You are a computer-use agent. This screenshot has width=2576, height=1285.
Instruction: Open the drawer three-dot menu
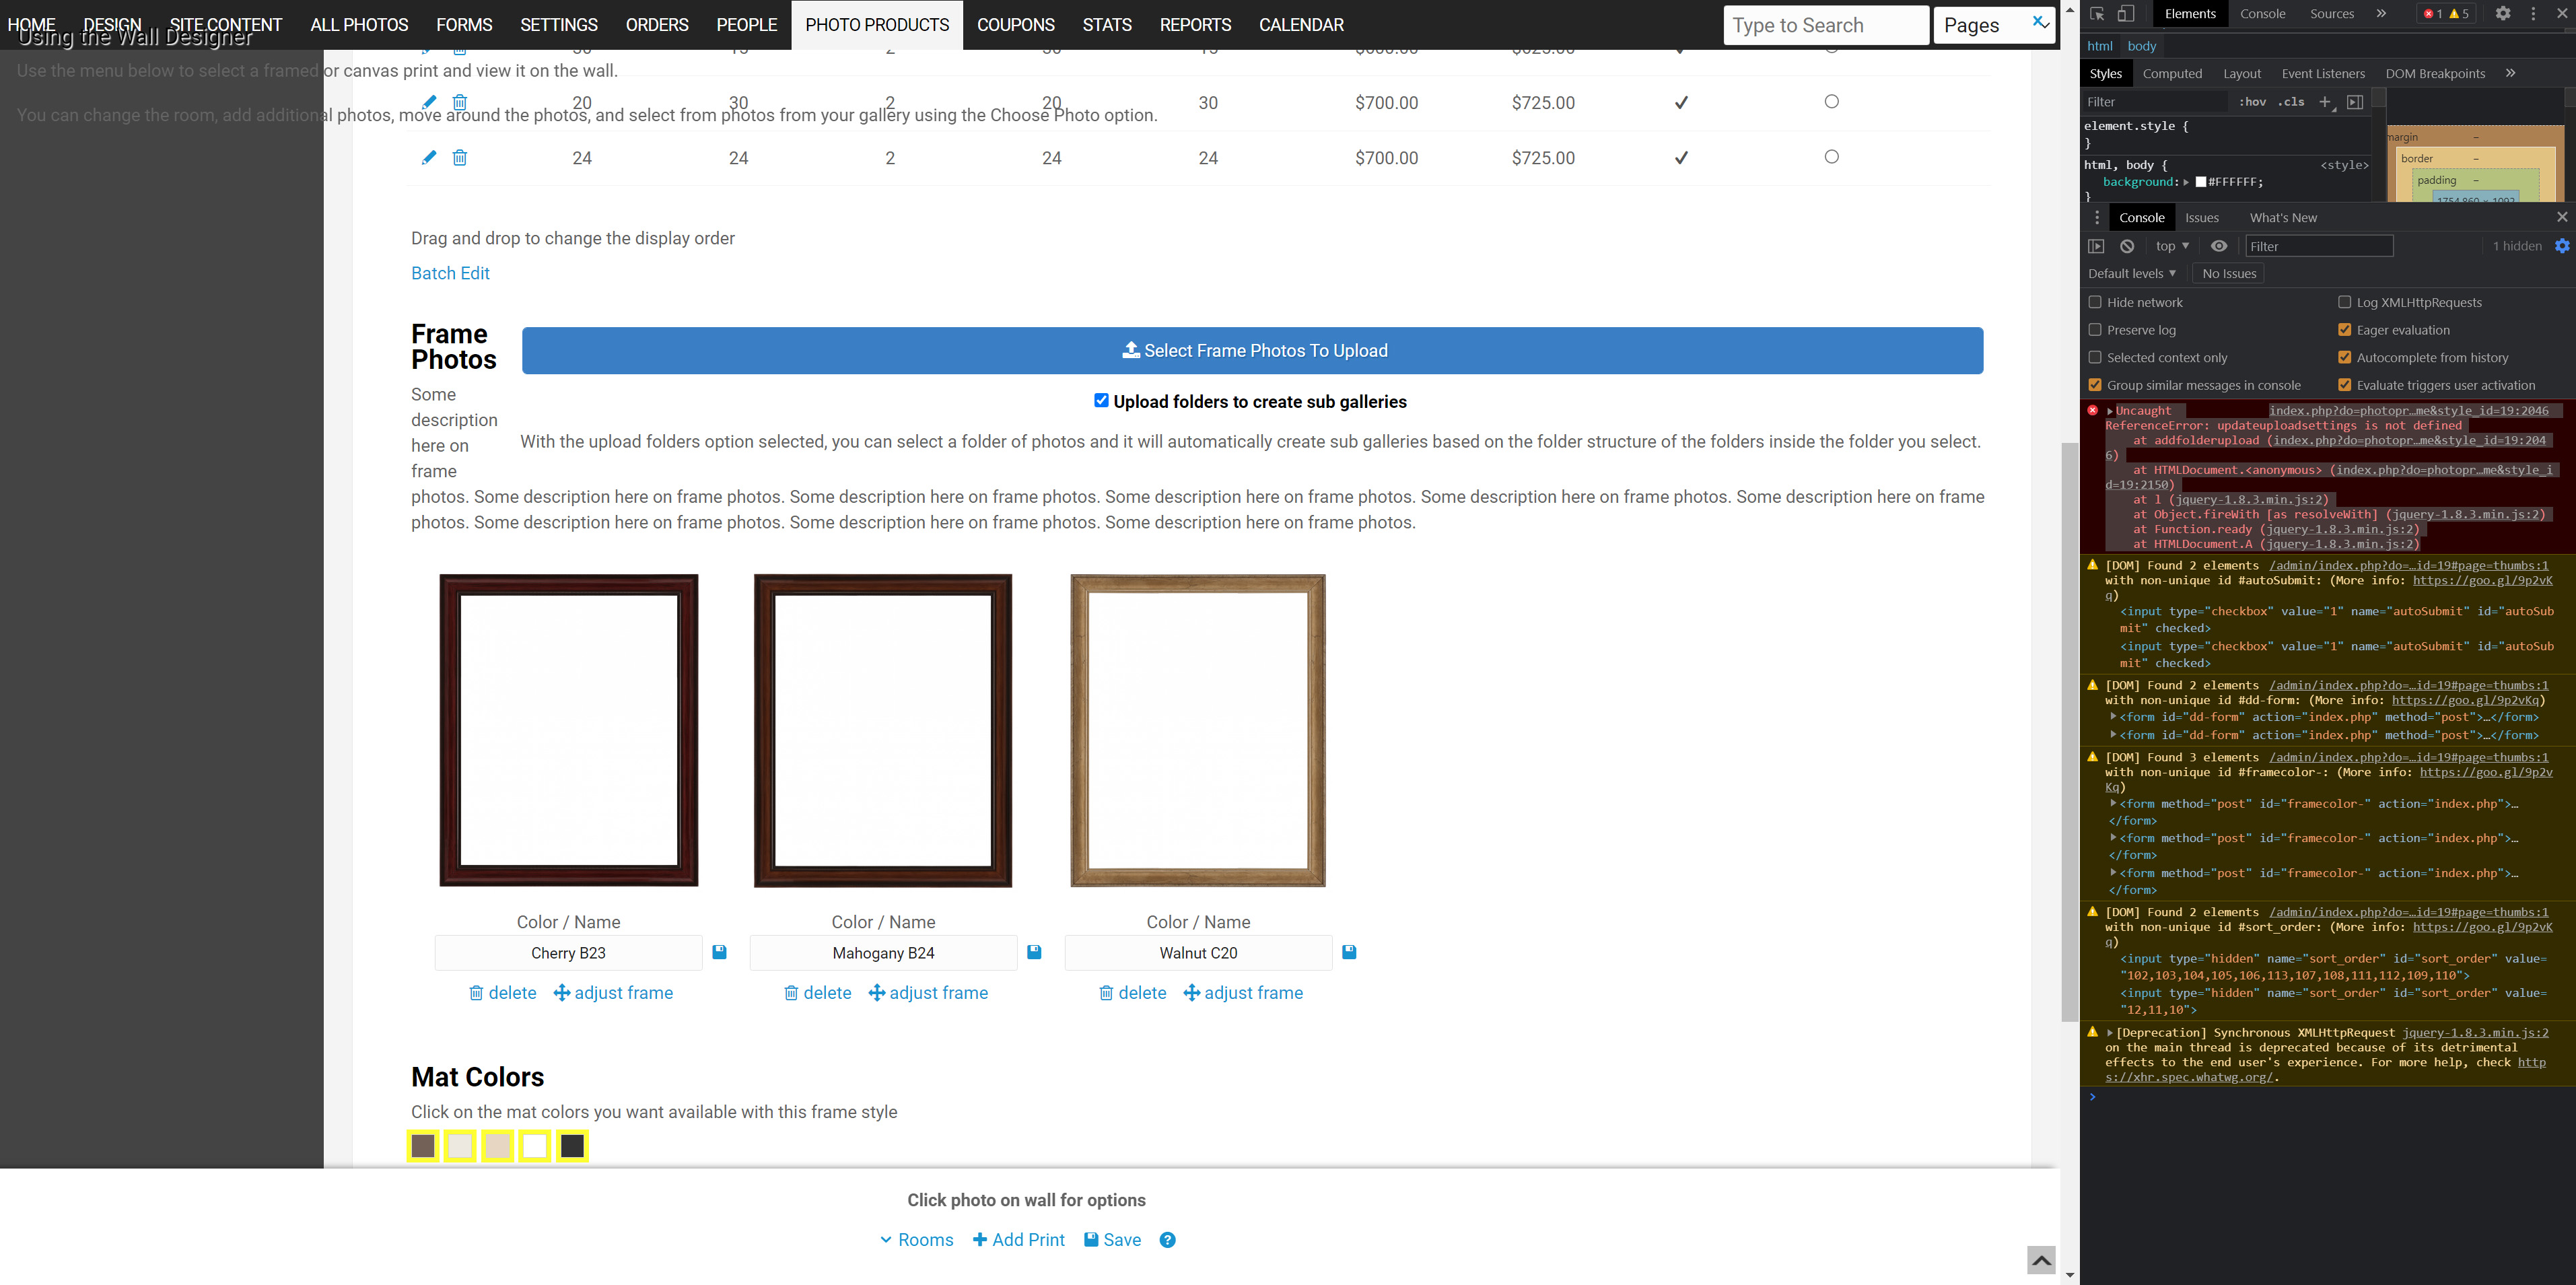point(2097,218)
